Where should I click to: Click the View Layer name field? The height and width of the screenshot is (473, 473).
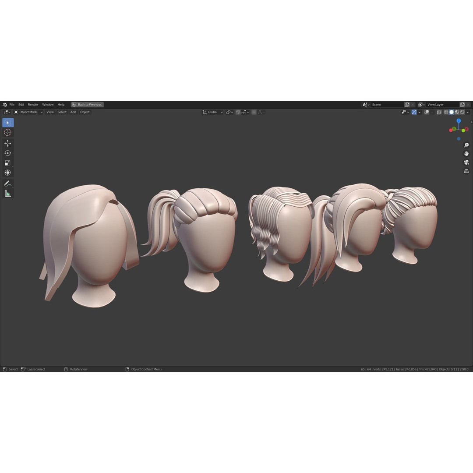click(442, 105)
